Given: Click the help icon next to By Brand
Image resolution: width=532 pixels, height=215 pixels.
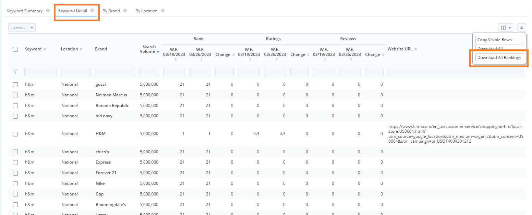Looking at the screenshot, I should pos(125,11).
